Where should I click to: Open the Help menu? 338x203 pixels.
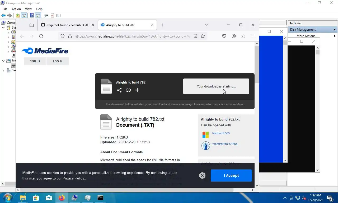(39, 9)
